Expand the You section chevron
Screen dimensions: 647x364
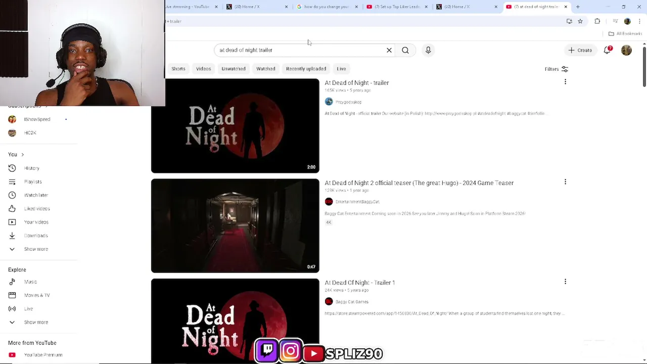pos(22,155)
